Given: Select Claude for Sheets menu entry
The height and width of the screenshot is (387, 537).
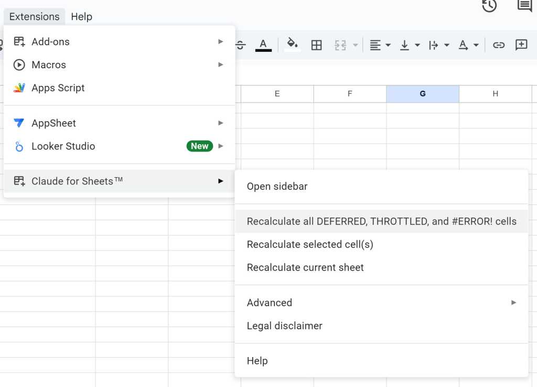Looking at the screenshot, I should (x=119, y=181).
